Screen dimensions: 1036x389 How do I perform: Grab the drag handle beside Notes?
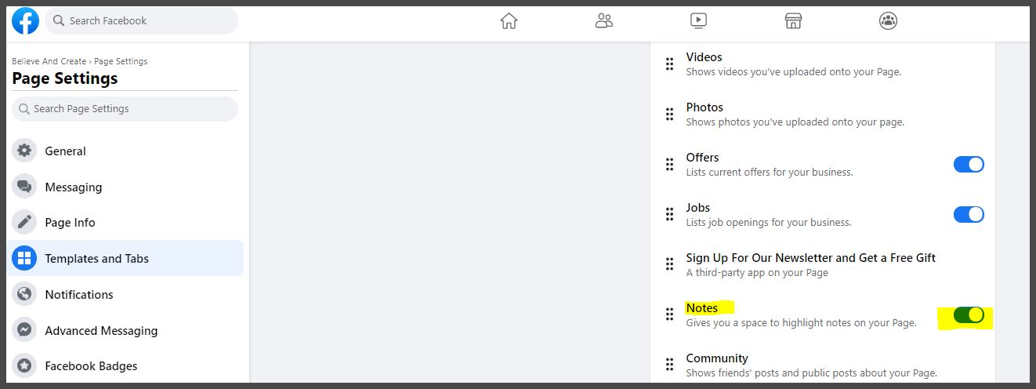pos(669,314)
